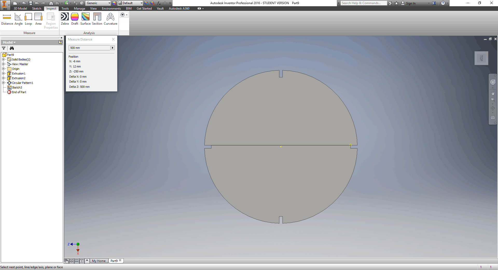Viewport: 498px width, 270px height.
Task: Open the Measure Distance flyout arrow
Action: pos(113,48)
